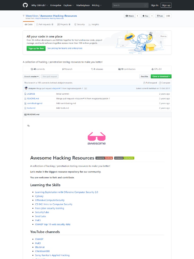
Task: Open the tools.md file
Action: [31, 108]
